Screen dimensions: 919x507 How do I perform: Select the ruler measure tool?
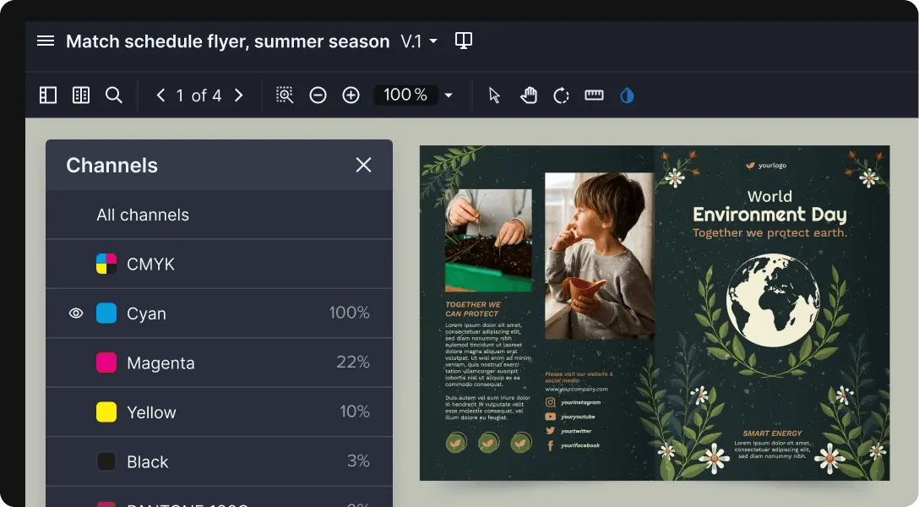pyautogui.click(x=594, y=95)
